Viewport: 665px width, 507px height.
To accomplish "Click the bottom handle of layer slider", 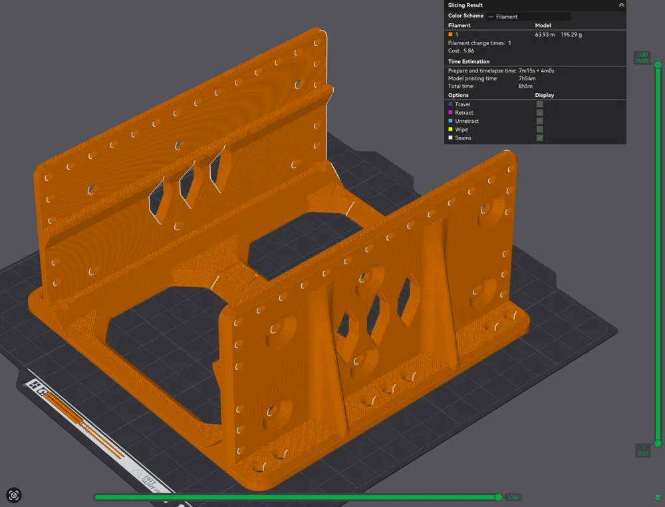I will [x=658, y=443].
